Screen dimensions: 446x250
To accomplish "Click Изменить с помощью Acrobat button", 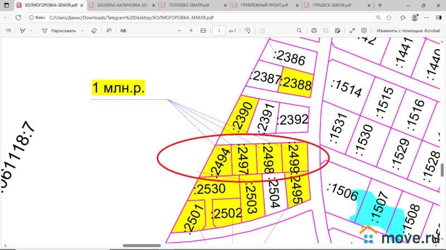I will [x=408, y=31].
